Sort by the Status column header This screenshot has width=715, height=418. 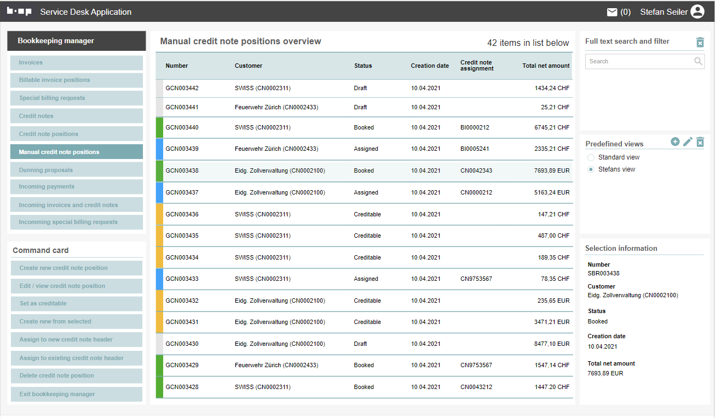click(x=362, y=66)
